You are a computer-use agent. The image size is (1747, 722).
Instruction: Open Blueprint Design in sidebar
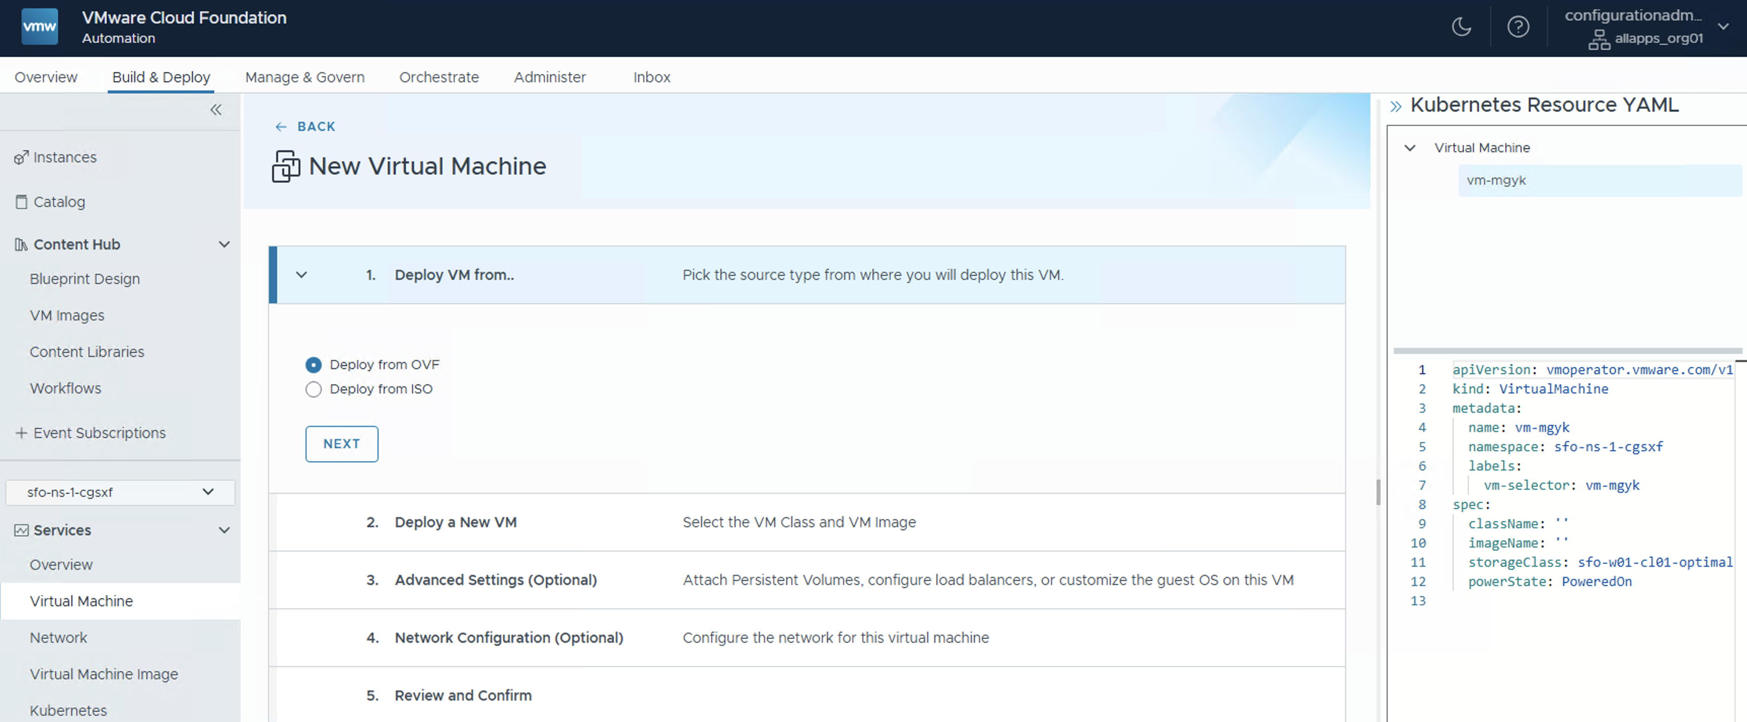[x=85, y=279]
